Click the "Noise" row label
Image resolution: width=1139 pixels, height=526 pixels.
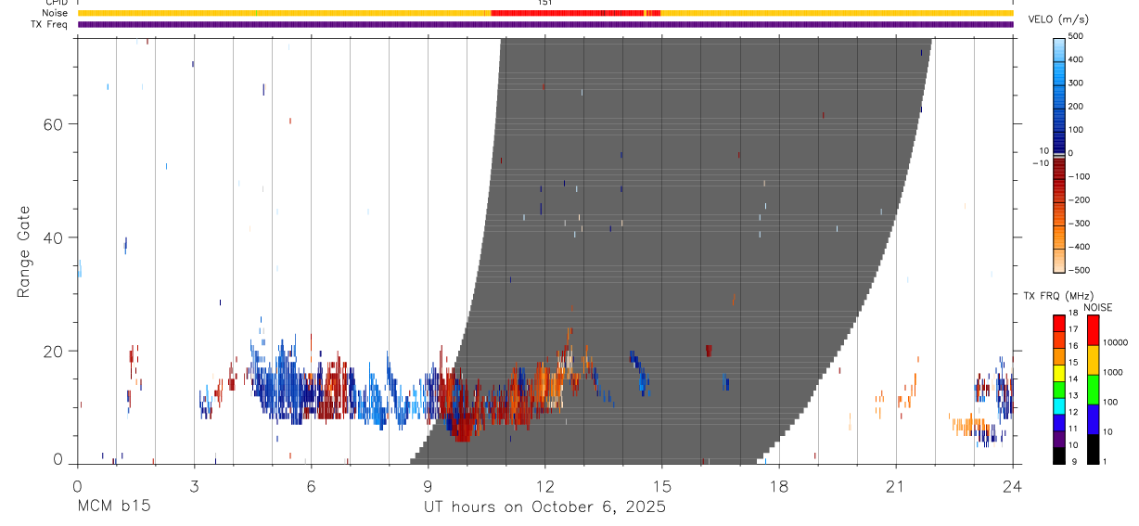pyautogui.click(x=55, y=13)
